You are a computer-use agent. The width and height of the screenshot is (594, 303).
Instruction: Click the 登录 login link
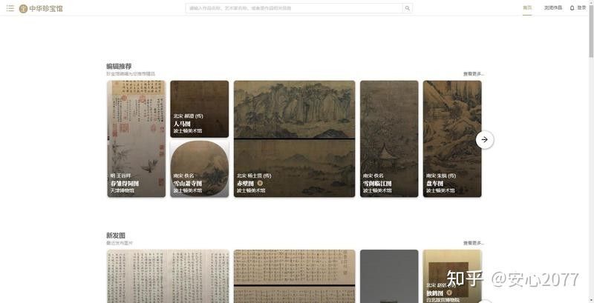coord(581,8)
